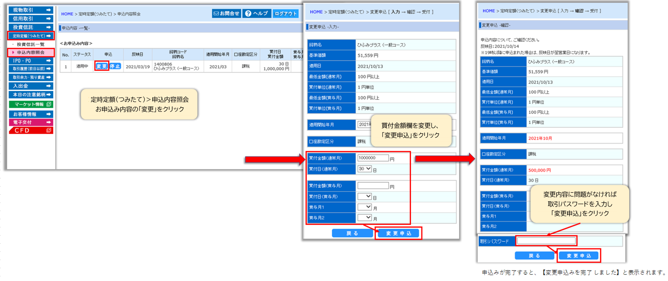Open the 賞与月2 month dropdown
Viewport: 668px width, 281px height.
tap(364, 218)
